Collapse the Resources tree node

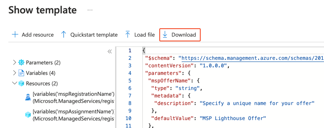tap(14, 83)
